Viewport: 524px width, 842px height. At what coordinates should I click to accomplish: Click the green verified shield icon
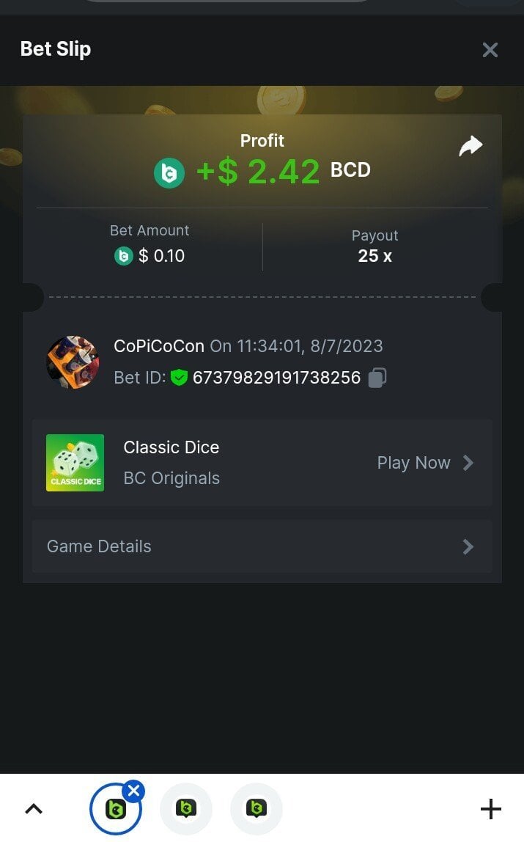179,378
